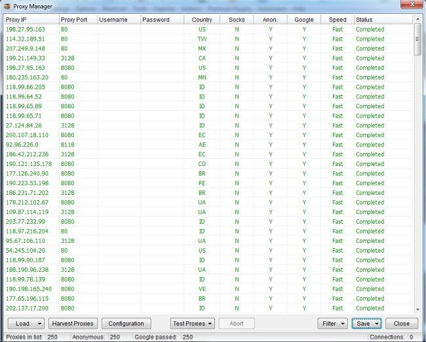Select proxy row 118.99.90.187
This screenshot has height=342, width=426.
[208, 260]
